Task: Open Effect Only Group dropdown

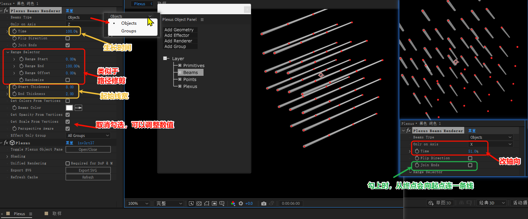Action: point(88,136)
